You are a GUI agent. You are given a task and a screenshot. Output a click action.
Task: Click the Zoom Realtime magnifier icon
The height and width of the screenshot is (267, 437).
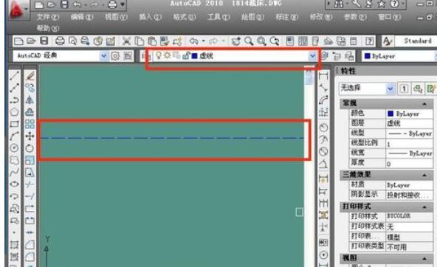coord(249,41)
